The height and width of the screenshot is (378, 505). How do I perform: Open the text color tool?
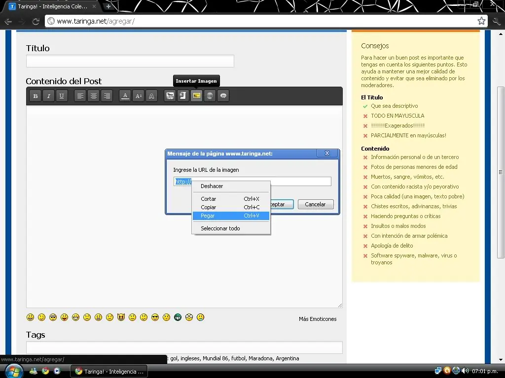[x=125, y=96]
